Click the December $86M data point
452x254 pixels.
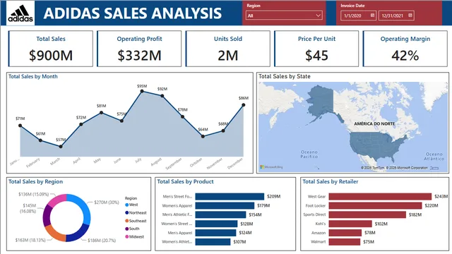coord(244,105)
